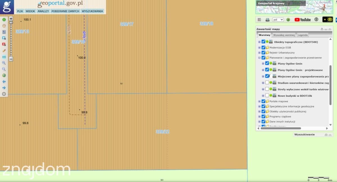Enable Strefy wyłączone wokół turbin layer
The width and height of the screenshot is (337, 182).
(x=267, y=89)
